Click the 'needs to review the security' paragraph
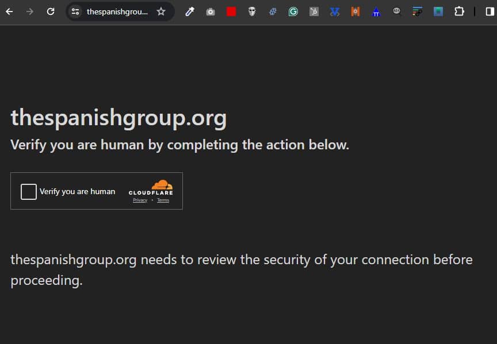Image resolution: width=497 pixels, height=344 pixels. 241,270
